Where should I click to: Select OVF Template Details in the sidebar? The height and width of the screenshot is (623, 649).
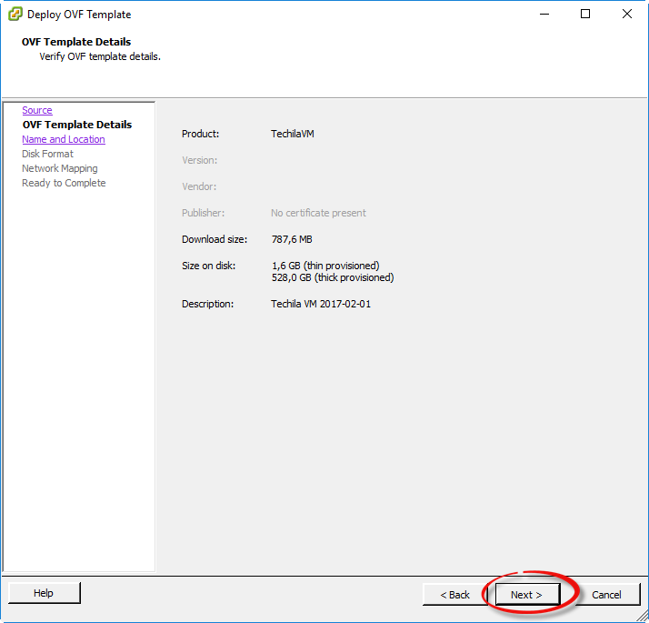tap(76, 125)
